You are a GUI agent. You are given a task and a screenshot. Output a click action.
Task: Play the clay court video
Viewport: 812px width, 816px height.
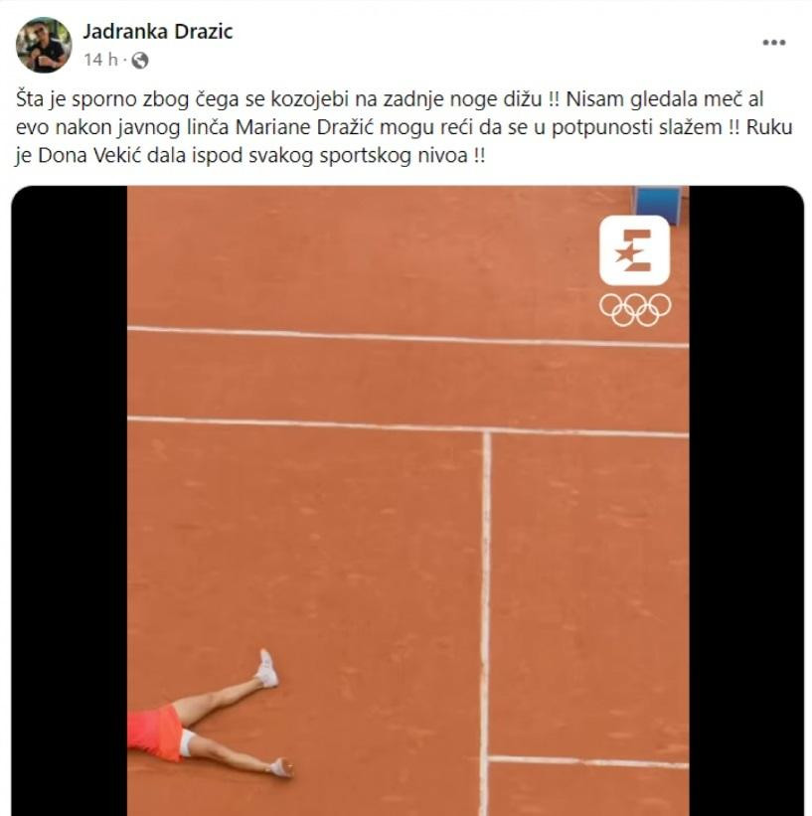tap(407, 501)
